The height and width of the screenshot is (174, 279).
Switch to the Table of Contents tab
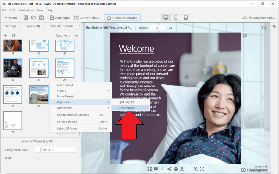click(x=61, y=26)
